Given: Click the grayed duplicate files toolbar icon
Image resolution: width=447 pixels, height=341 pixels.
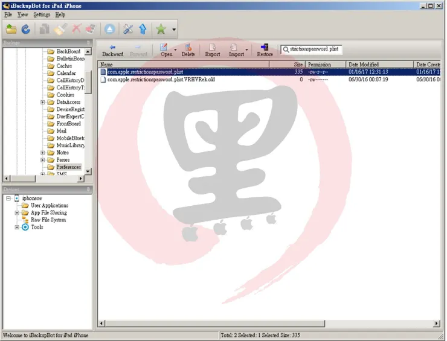Looking at the screenshot, I should [44, 29].
